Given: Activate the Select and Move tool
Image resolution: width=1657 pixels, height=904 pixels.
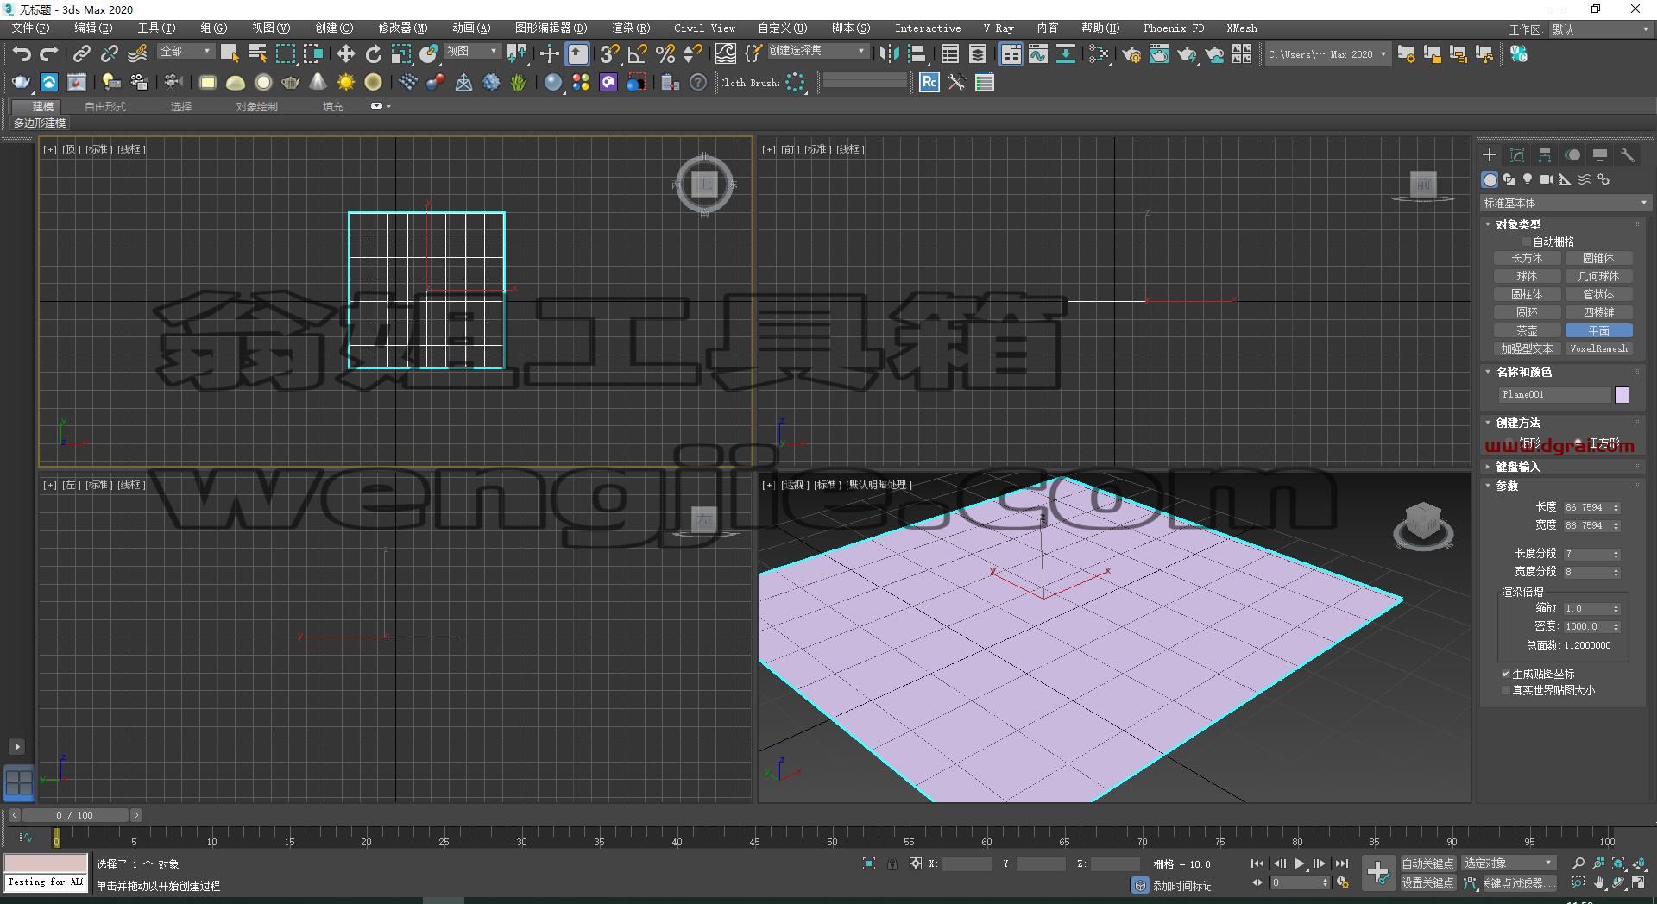Looking at the screenshot, I should (x=345, y=54).
